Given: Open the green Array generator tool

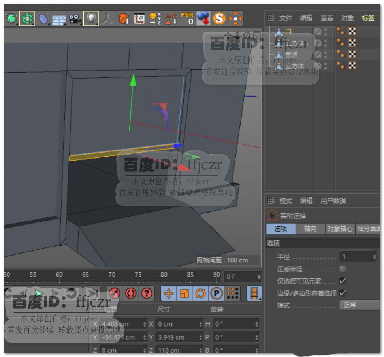Looking at the screenshot, I should coord(27,19).
